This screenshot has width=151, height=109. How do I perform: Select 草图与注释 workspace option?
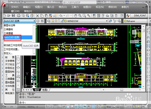(x=9, y=25)
